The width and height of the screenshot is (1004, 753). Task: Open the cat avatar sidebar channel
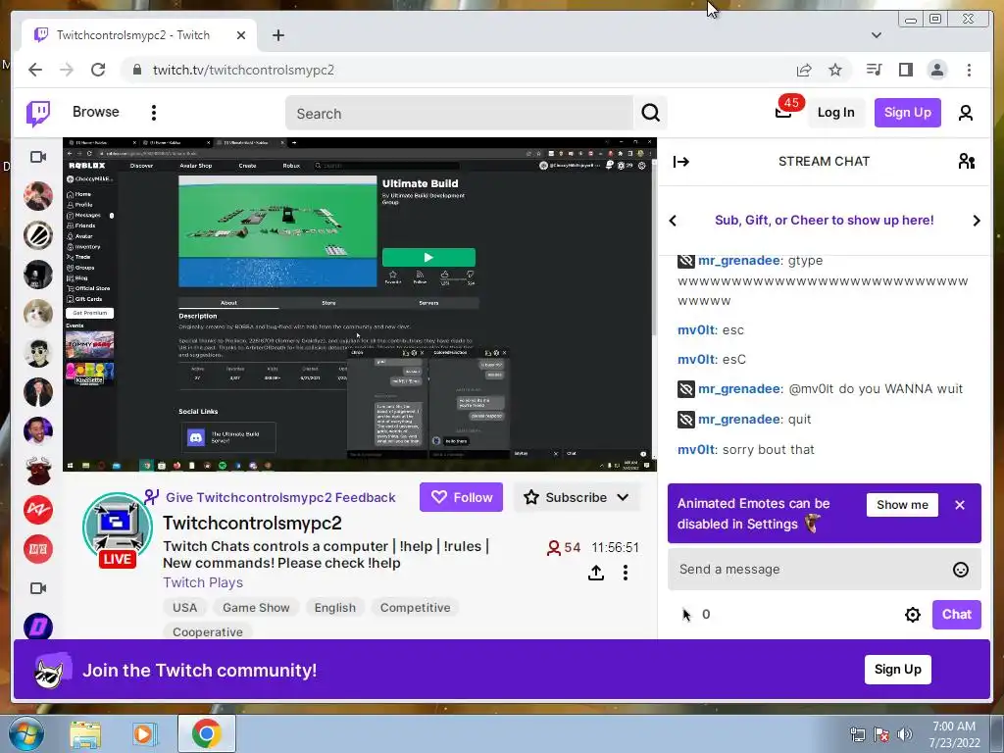click(38, 314)
